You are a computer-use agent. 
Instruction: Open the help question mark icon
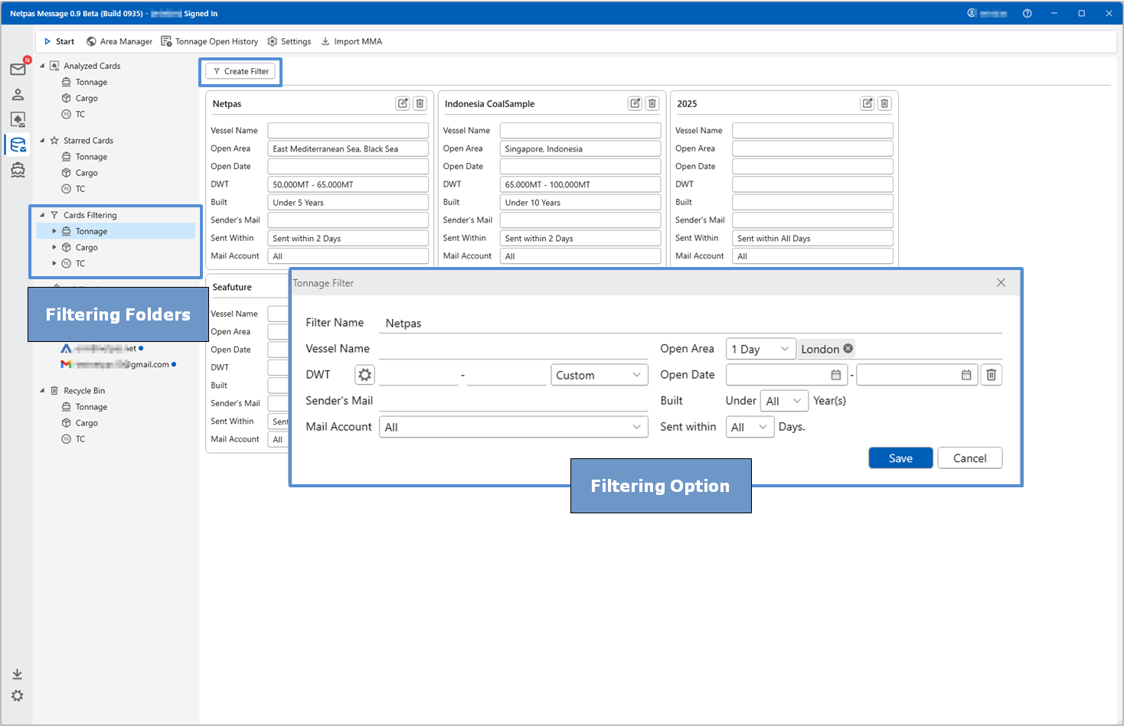pyautogui.click(x=1027, y=13)
